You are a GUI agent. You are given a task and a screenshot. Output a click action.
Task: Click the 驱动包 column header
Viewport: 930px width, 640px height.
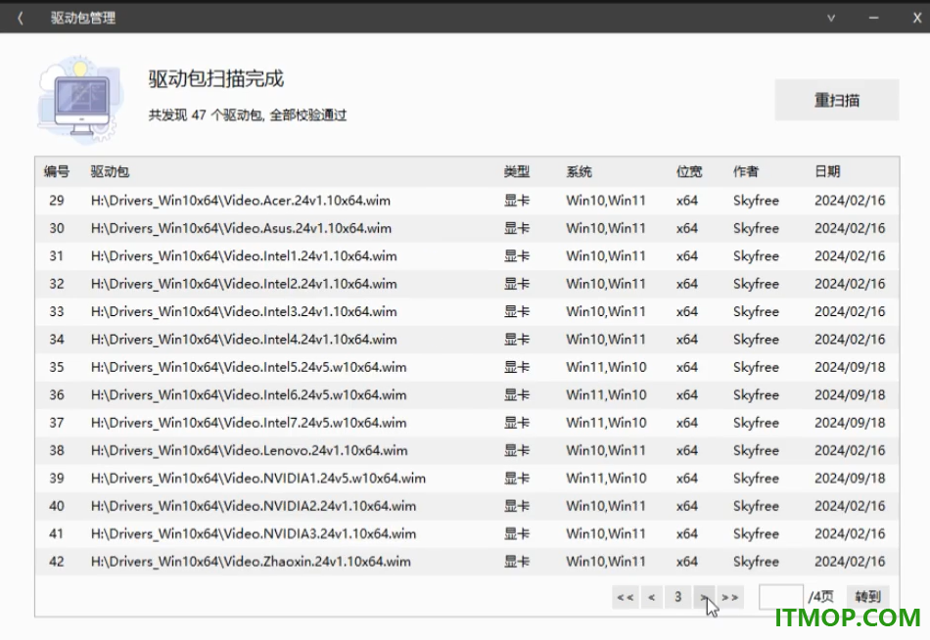110,172
